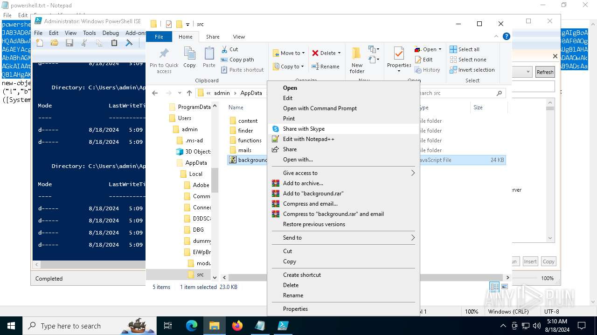597x335 pixels.
Task: Expand Easy access dropdown in ribbon
Action: (373, 60)
